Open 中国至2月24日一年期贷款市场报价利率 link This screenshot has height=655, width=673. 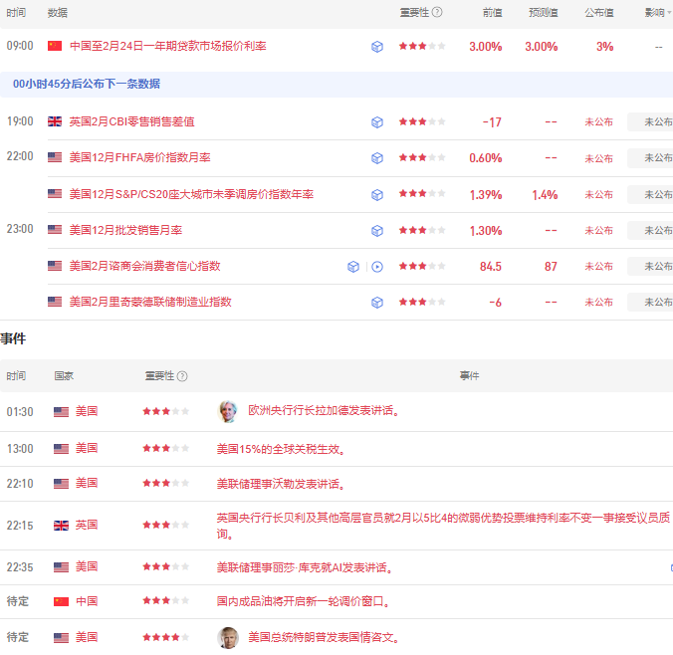pos(168,46)
